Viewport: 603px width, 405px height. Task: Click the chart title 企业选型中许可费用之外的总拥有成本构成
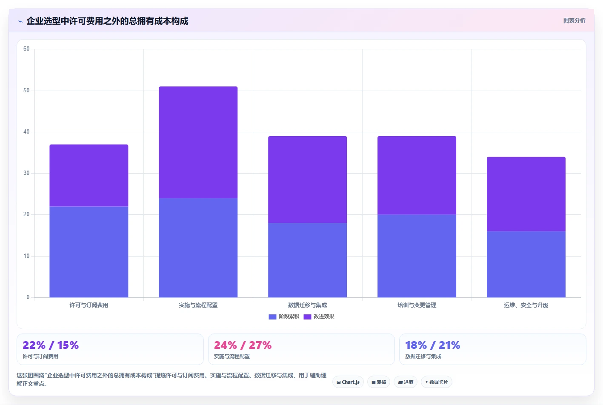(x=107, y=21)
